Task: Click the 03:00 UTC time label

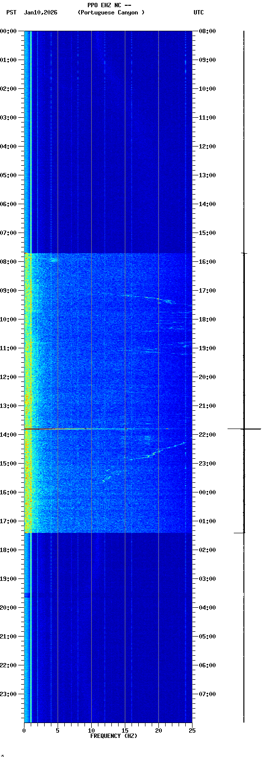Action: [x=207, y=579]
